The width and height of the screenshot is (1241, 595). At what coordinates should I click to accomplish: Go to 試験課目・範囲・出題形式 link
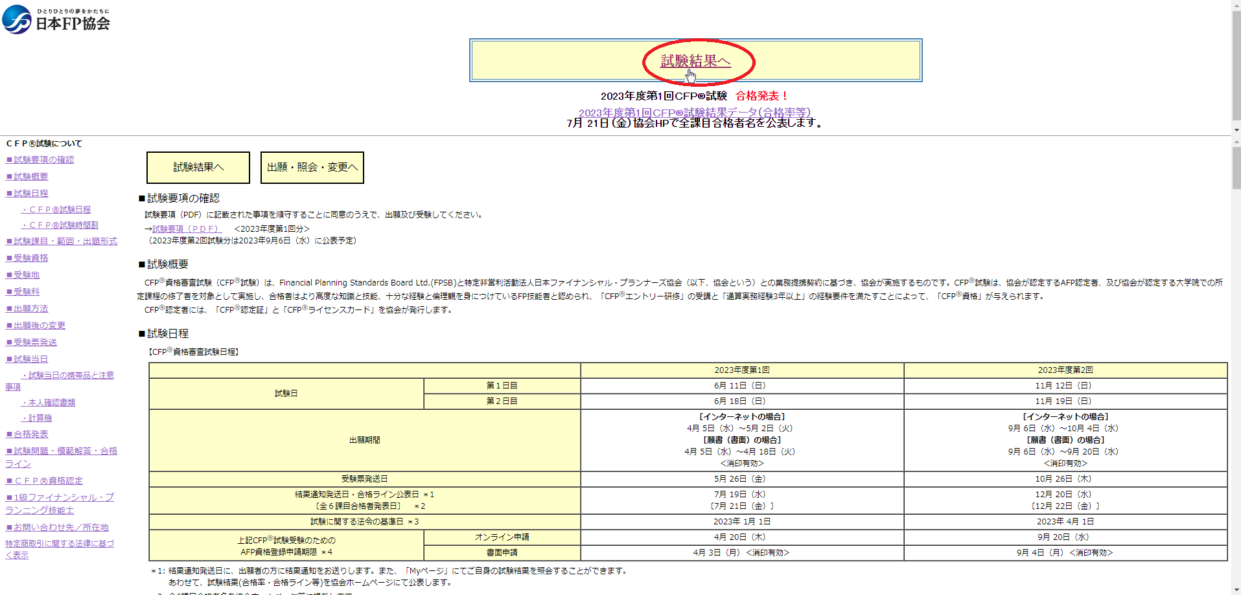(62, 241)
